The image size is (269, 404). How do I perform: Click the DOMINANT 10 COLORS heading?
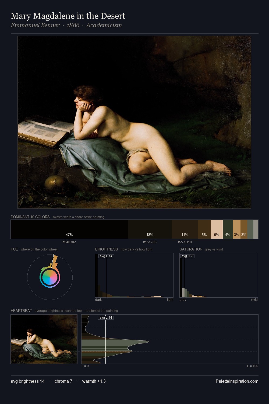[30, 217]
